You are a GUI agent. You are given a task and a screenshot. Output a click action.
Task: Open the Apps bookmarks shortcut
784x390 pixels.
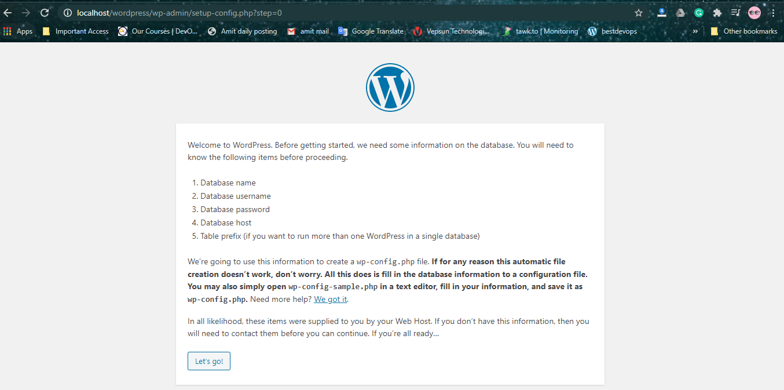18,31
